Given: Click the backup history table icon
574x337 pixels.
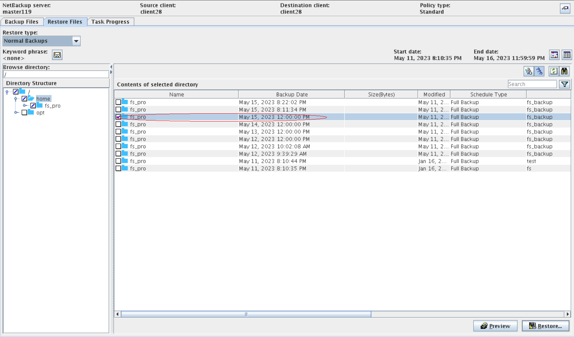Looking at the screenshot, I should [x=567, y=55].
